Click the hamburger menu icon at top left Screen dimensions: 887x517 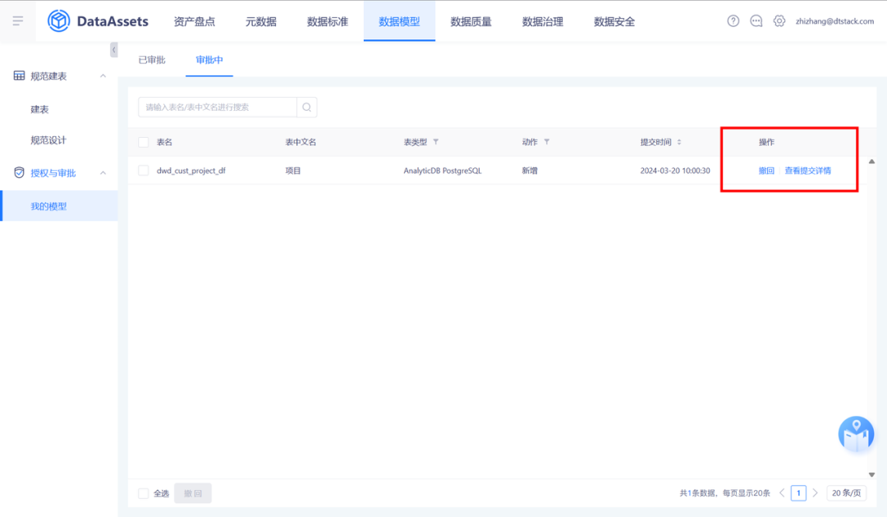pyautogui.click(x=17, y=21)
